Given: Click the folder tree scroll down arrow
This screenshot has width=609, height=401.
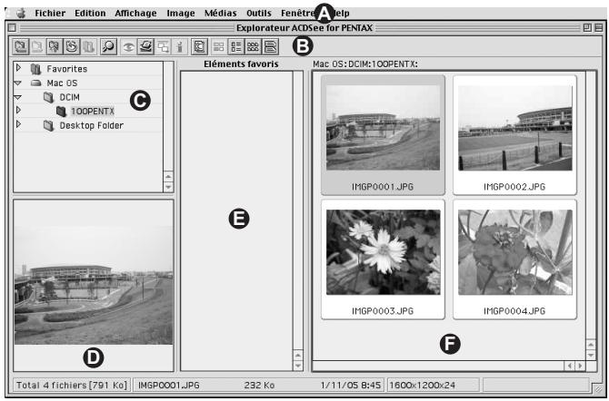Looking at the screenshot, I should click(x=168, y=187).
